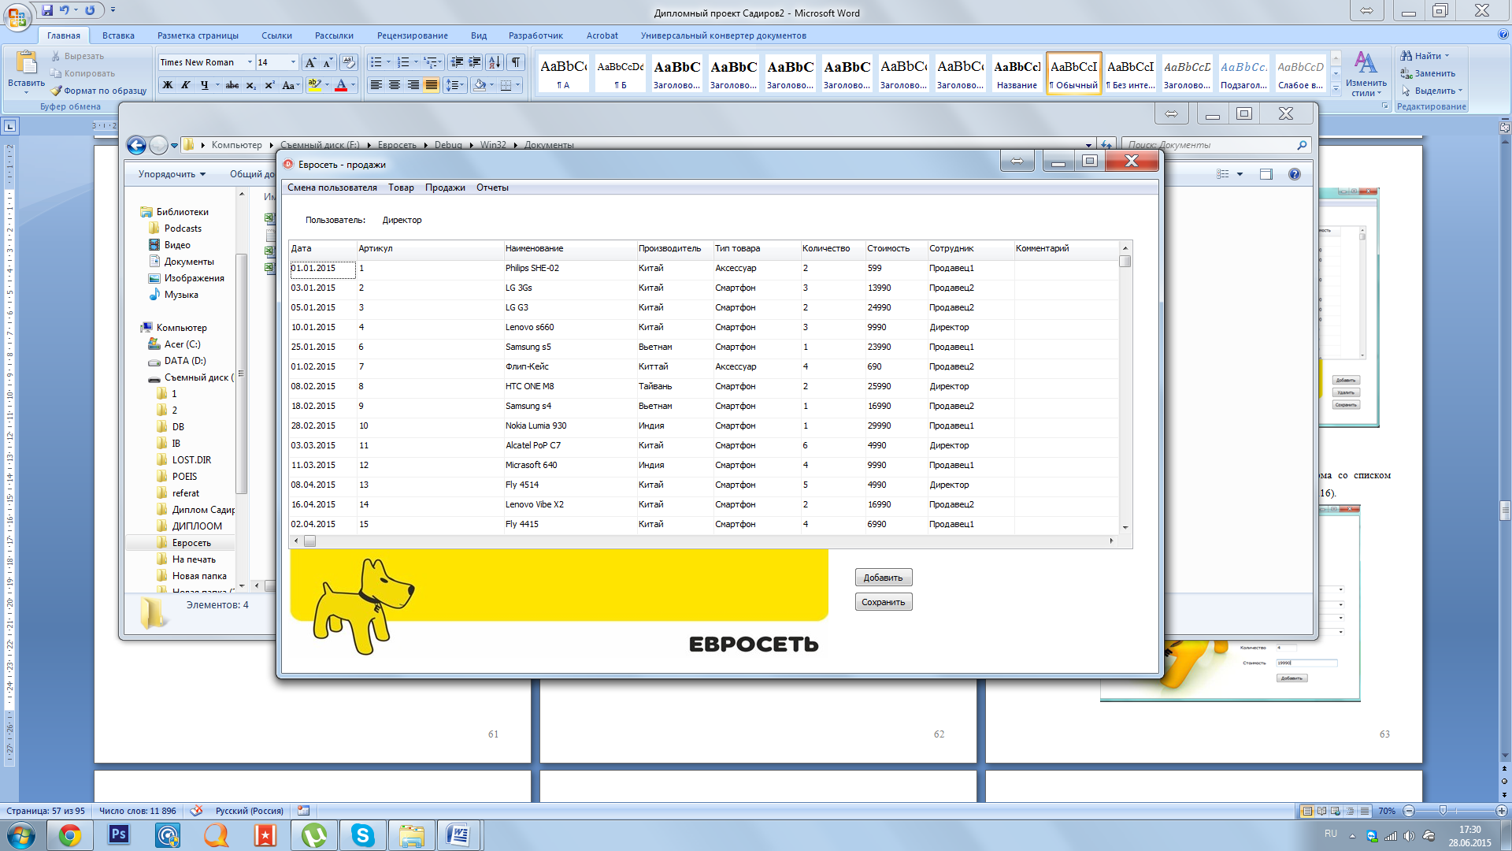Open the Change Case (Aa) dropdown
This screenshot has width=1512, height=851.
291,85
